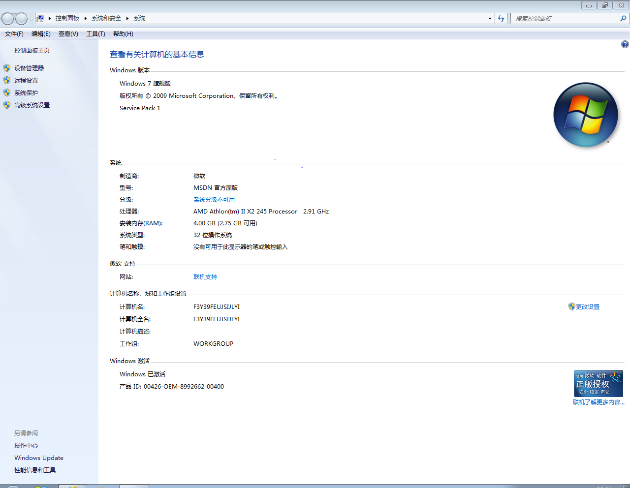
Task: Click the computer icon in address bar
Action: (x=40, y=18)
